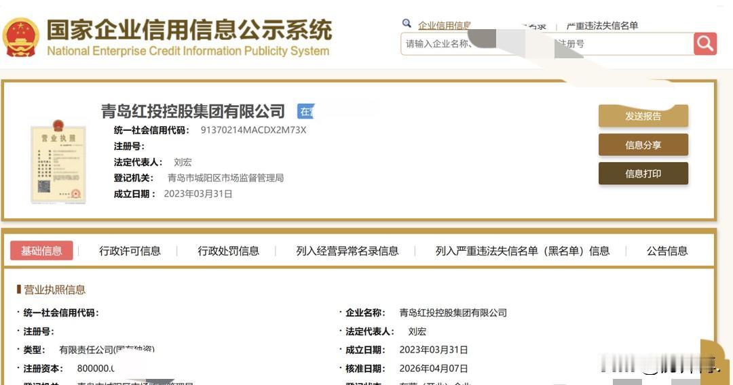Viewport: 733px width, 385px height.
Task: Focus the enterprise name search field
Action: [x=547, y=44]
